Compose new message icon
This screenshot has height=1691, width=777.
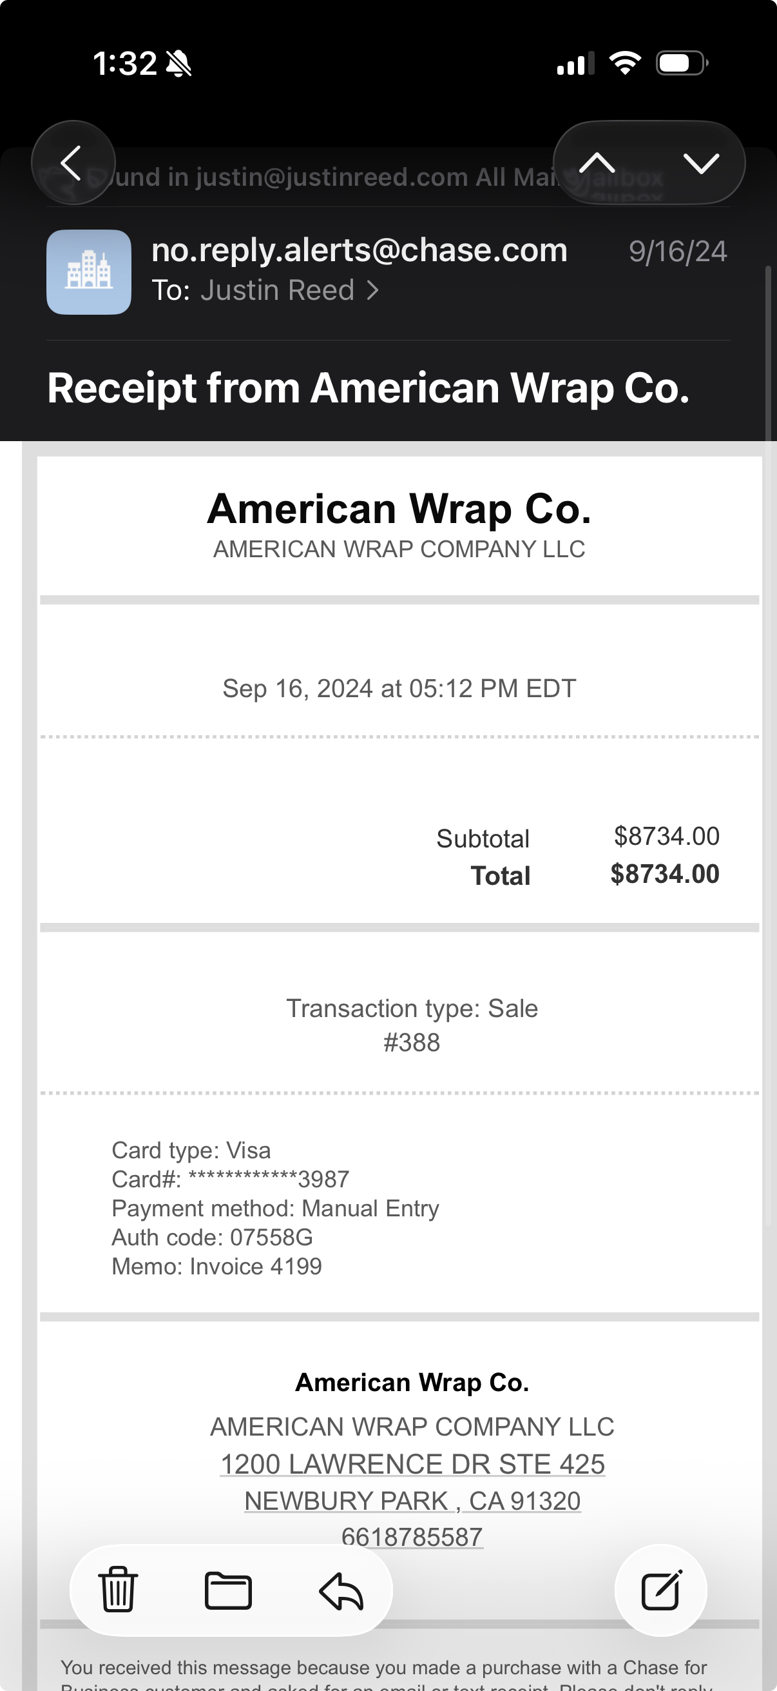(661, 1590)
